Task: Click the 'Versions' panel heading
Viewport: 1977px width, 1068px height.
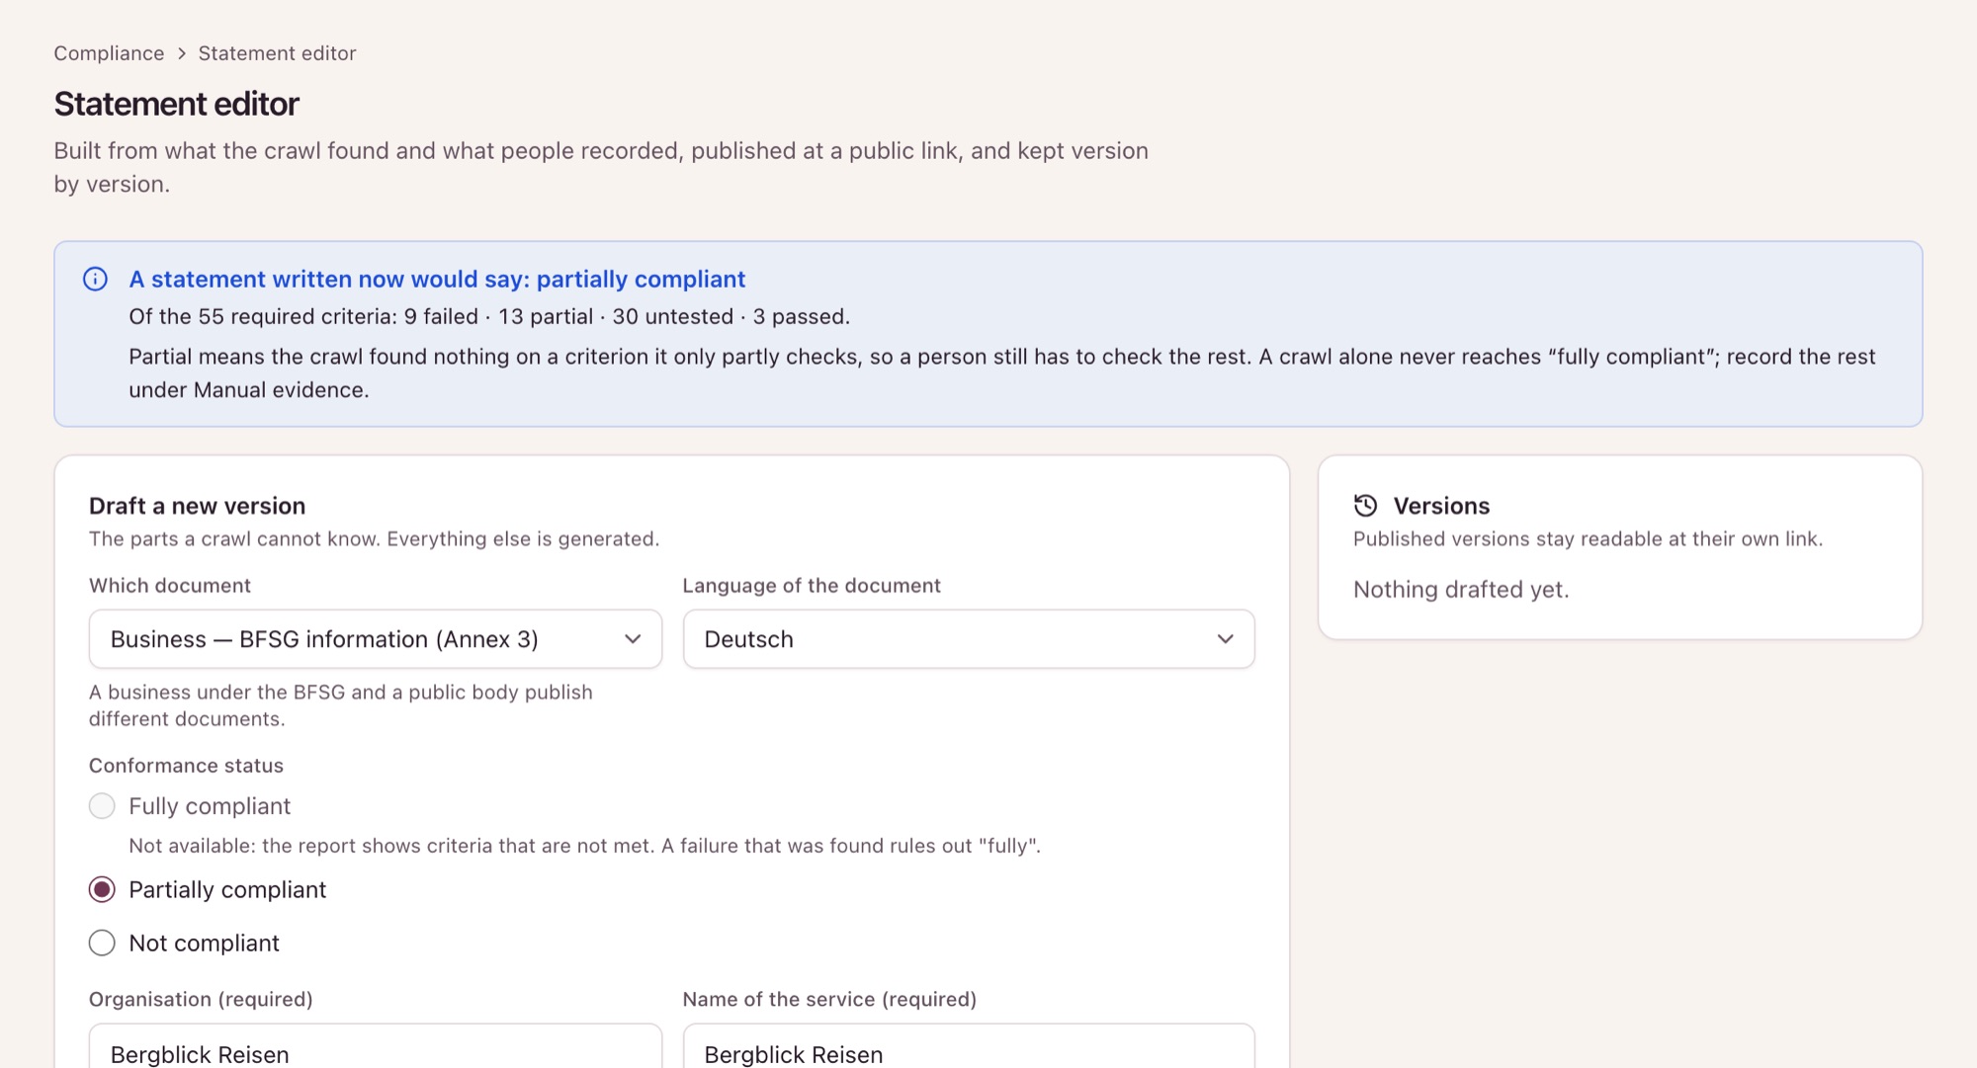Action: click(1441, 506)
